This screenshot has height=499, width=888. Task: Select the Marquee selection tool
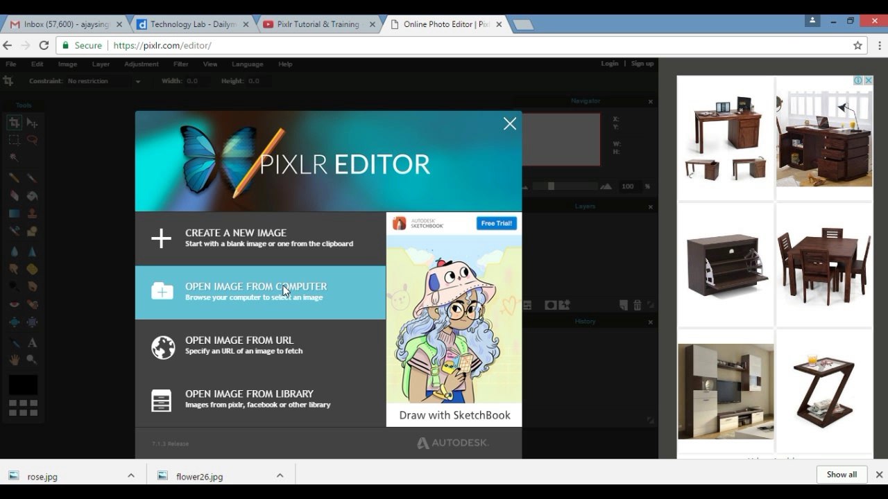point(14,139)
